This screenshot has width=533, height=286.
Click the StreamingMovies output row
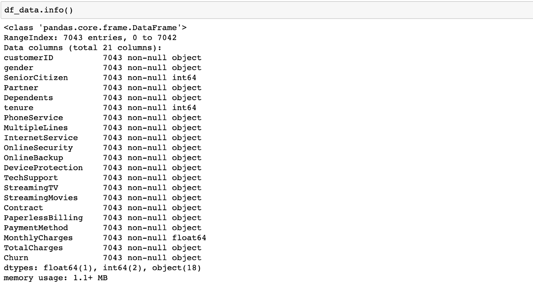pyautogui.click(x=102, y=198)
